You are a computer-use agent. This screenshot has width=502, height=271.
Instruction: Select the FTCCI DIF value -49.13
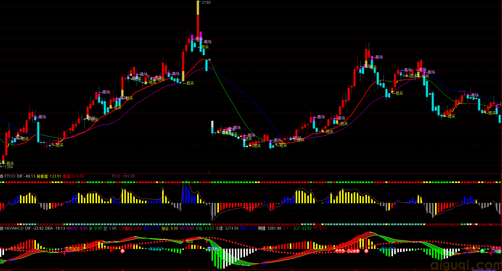26,176
